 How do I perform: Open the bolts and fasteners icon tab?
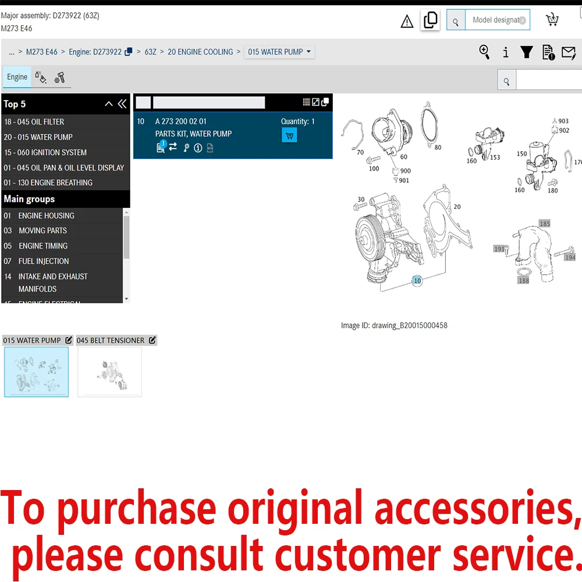pyautogui.click(x=60, y=77)
